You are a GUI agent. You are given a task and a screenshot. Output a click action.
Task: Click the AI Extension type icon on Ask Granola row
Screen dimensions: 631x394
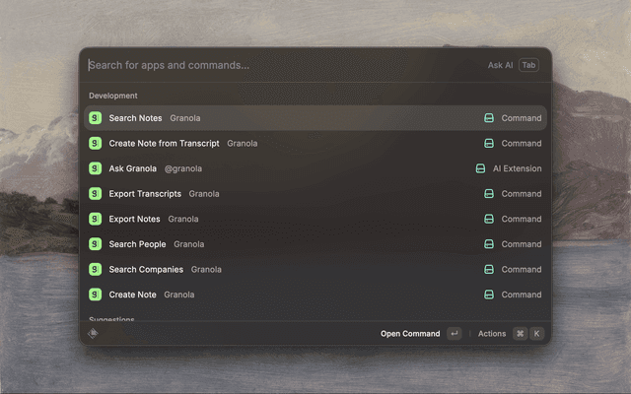[480, 168]
